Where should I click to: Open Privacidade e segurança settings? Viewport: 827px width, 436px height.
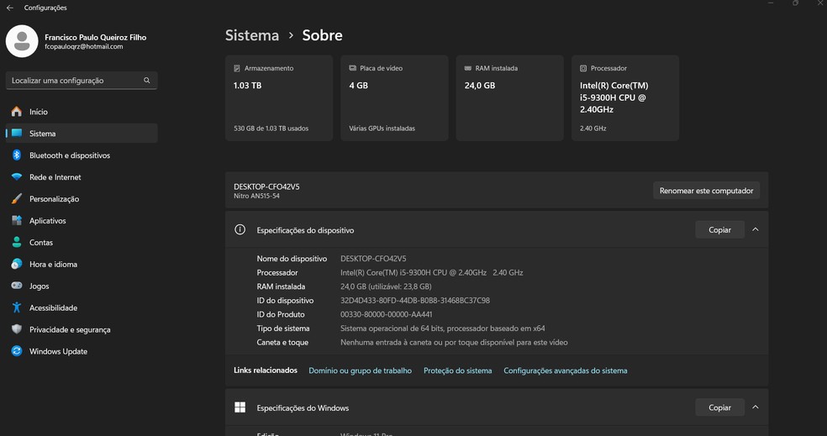[69, 329]
